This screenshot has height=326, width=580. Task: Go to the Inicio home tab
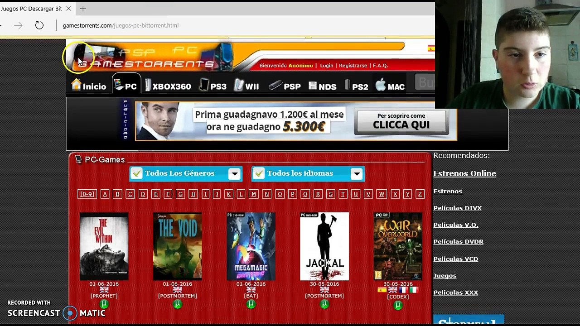pos(89,85)
